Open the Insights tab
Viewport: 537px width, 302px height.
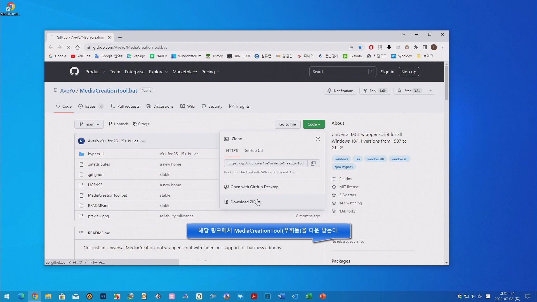point(239,107)
